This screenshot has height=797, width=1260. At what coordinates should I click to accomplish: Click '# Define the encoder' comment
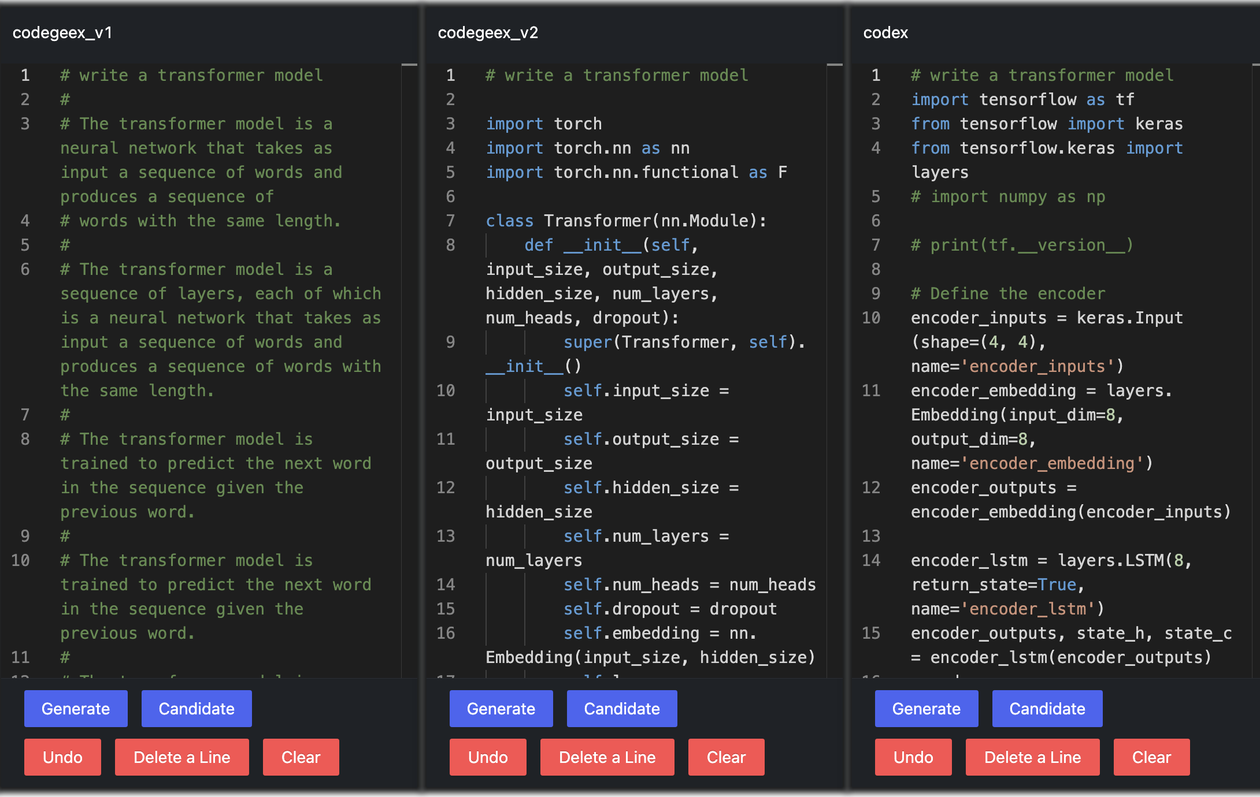[x=1008, y=293]
